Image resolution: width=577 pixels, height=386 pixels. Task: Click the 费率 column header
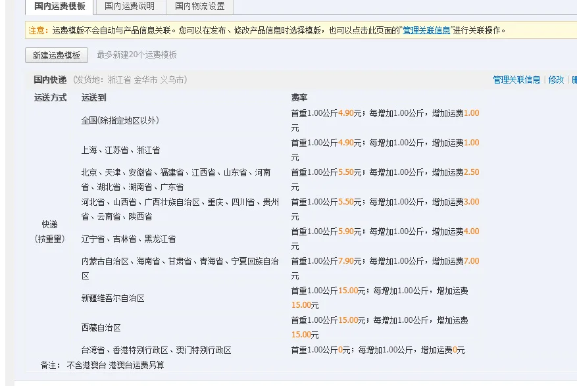coord(299,97)
